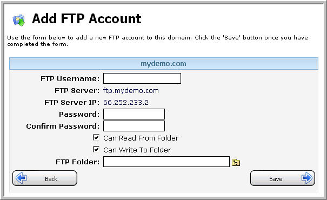Uncheck the Can Write To Folder checkbox
The width and height of the screenshot is (327, 200).
[96, 149]
